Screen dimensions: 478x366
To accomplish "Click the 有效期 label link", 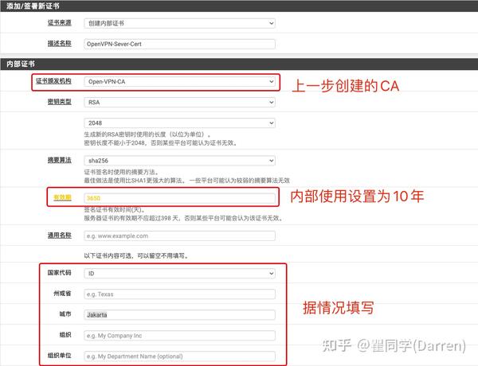I will pyautogui.click(x=62, y=197).
